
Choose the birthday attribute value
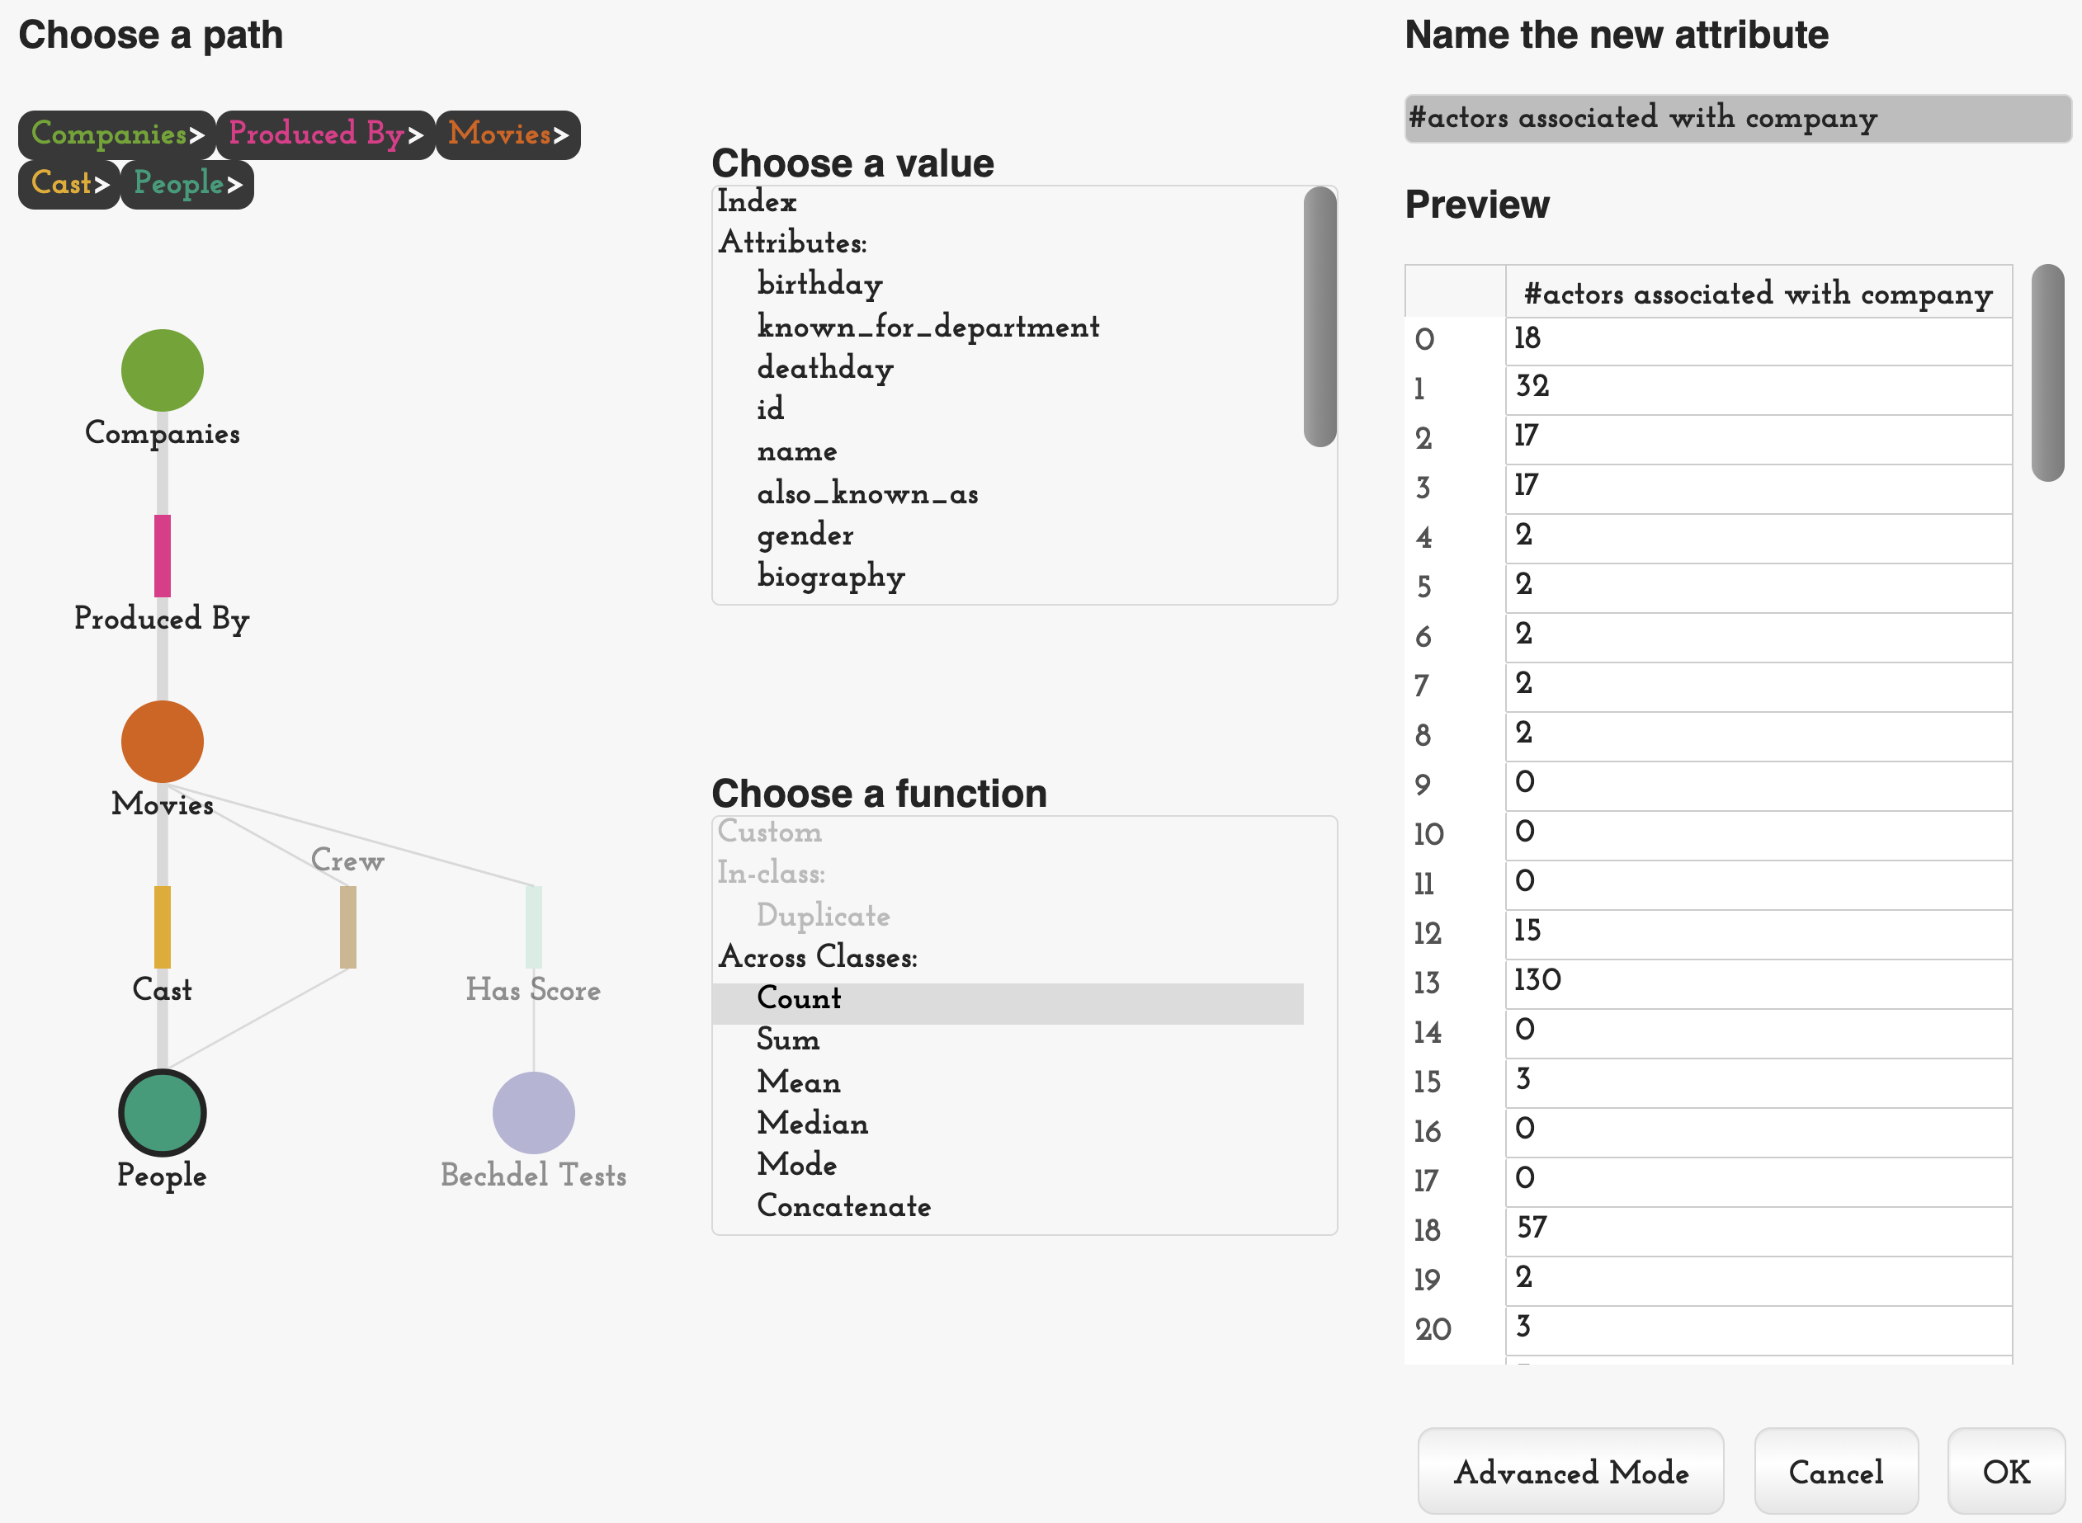click(819, 284)
